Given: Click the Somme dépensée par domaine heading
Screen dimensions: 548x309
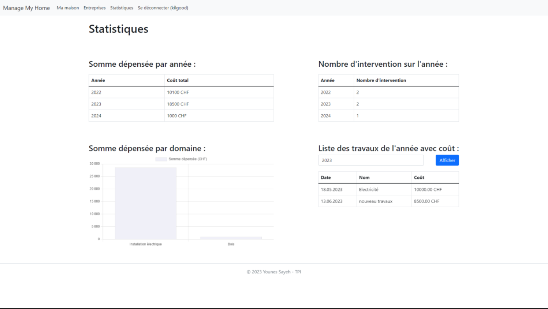Looking at the screenshot, I should [147, 149].
